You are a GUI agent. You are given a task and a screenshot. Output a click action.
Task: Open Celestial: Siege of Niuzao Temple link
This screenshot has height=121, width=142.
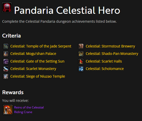[x=37, y=76]
